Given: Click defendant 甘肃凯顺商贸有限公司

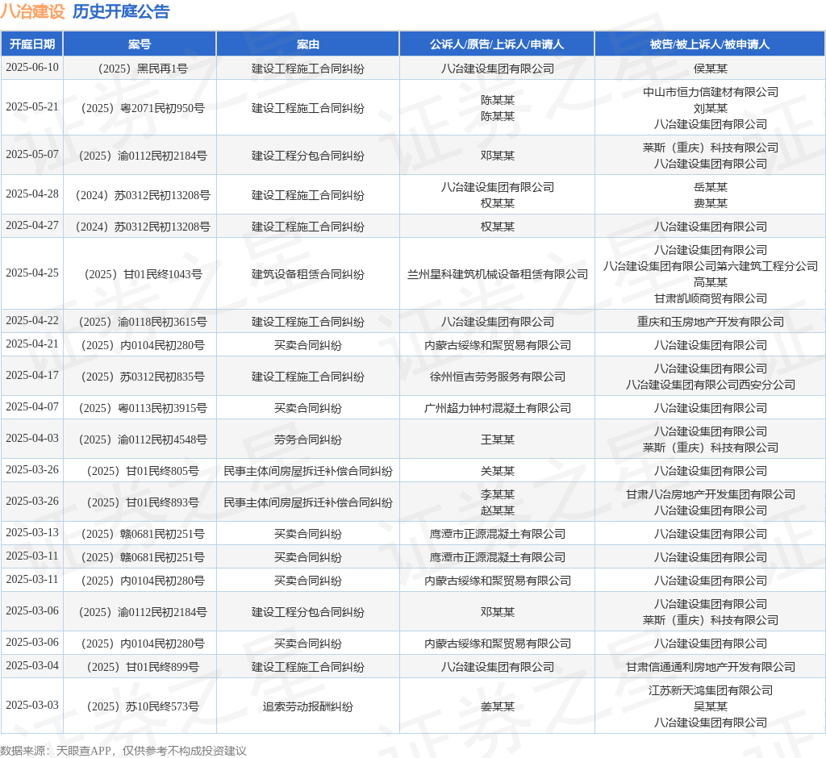Looking at the screenshot, I should tap(710, 298).
